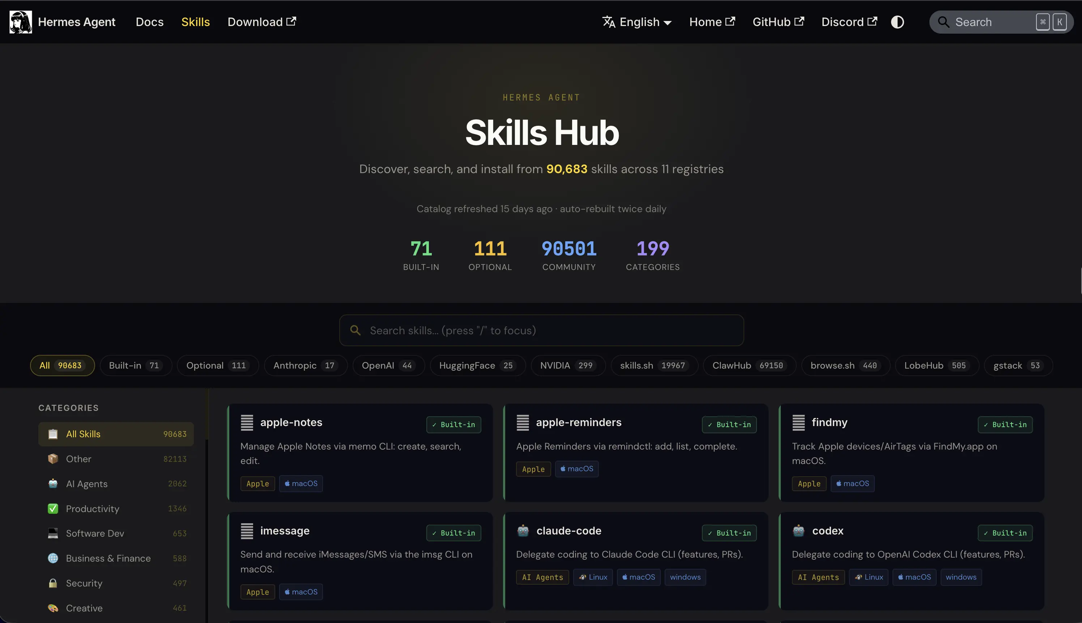Screen dimensions: 1082x623
Task: Filter by LobeHub registry chip
Action: tap(937, 366)
